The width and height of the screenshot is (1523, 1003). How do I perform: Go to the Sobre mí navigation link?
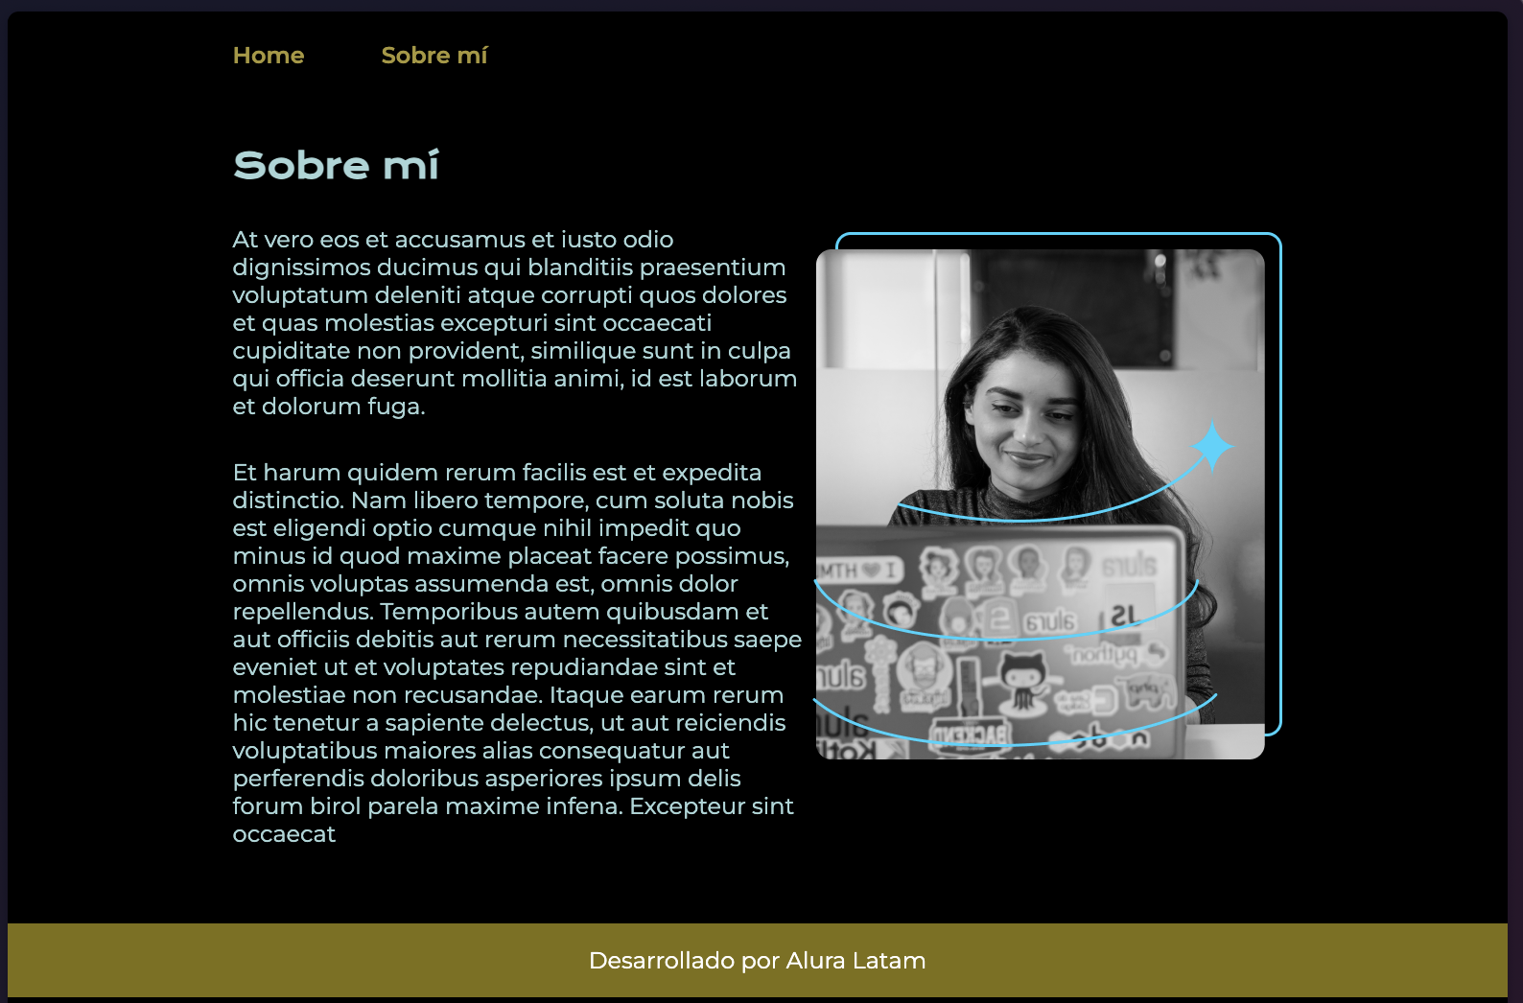tap(434, 56)
